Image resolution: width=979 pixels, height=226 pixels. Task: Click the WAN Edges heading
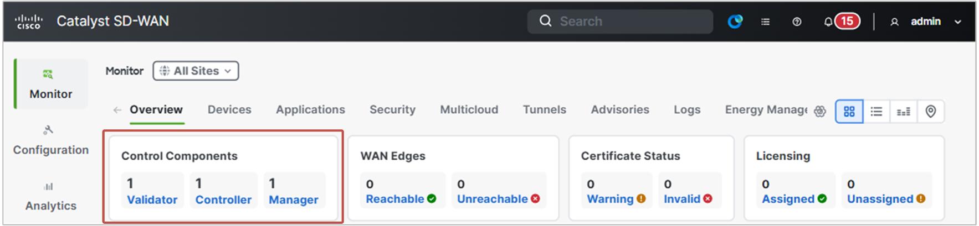pyautogui.click(x=393, y=156)
